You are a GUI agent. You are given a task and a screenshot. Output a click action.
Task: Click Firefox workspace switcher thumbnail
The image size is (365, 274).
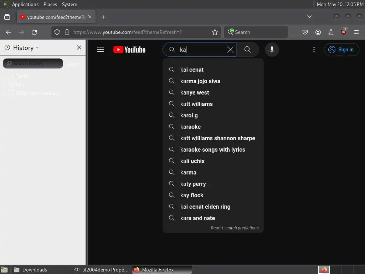point(324,270)
